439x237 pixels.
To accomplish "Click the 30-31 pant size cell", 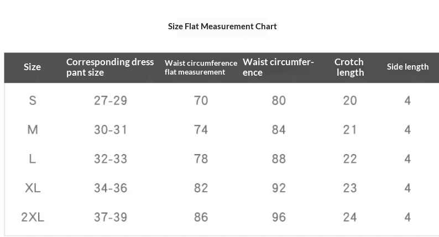I will tap(111, 130).
